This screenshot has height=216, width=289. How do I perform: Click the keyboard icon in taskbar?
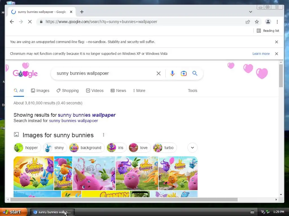(252, 212)
